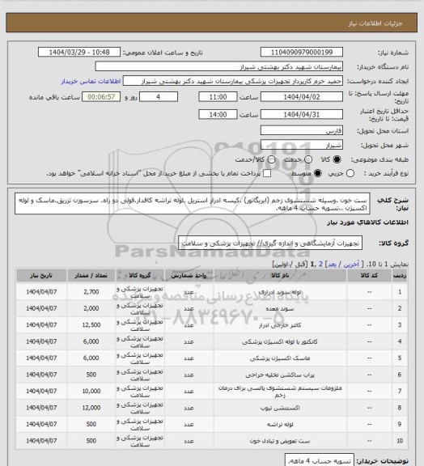
Task: Click the delivery city شیراز field
Action: click(x=302, y=145)
